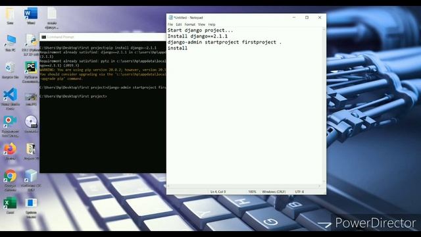Open the DVD disc desktop icon
421x237 pixels.
point(31,122)
